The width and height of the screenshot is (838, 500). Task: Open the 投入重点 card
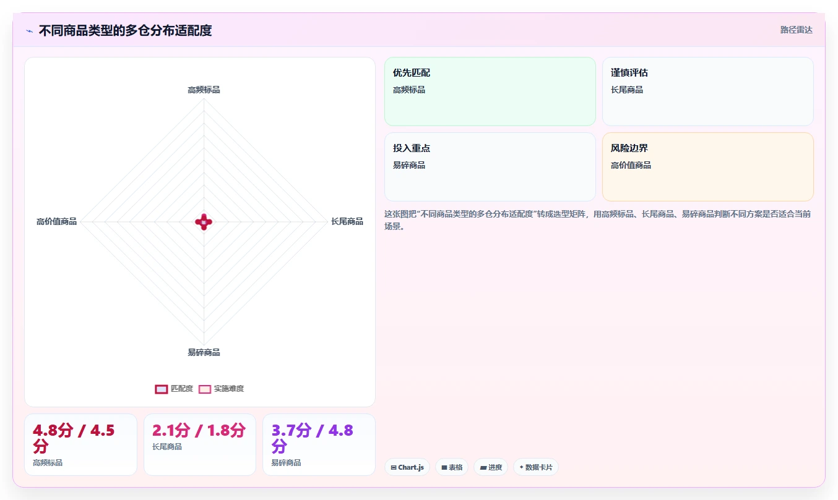(x=490, y=167)
